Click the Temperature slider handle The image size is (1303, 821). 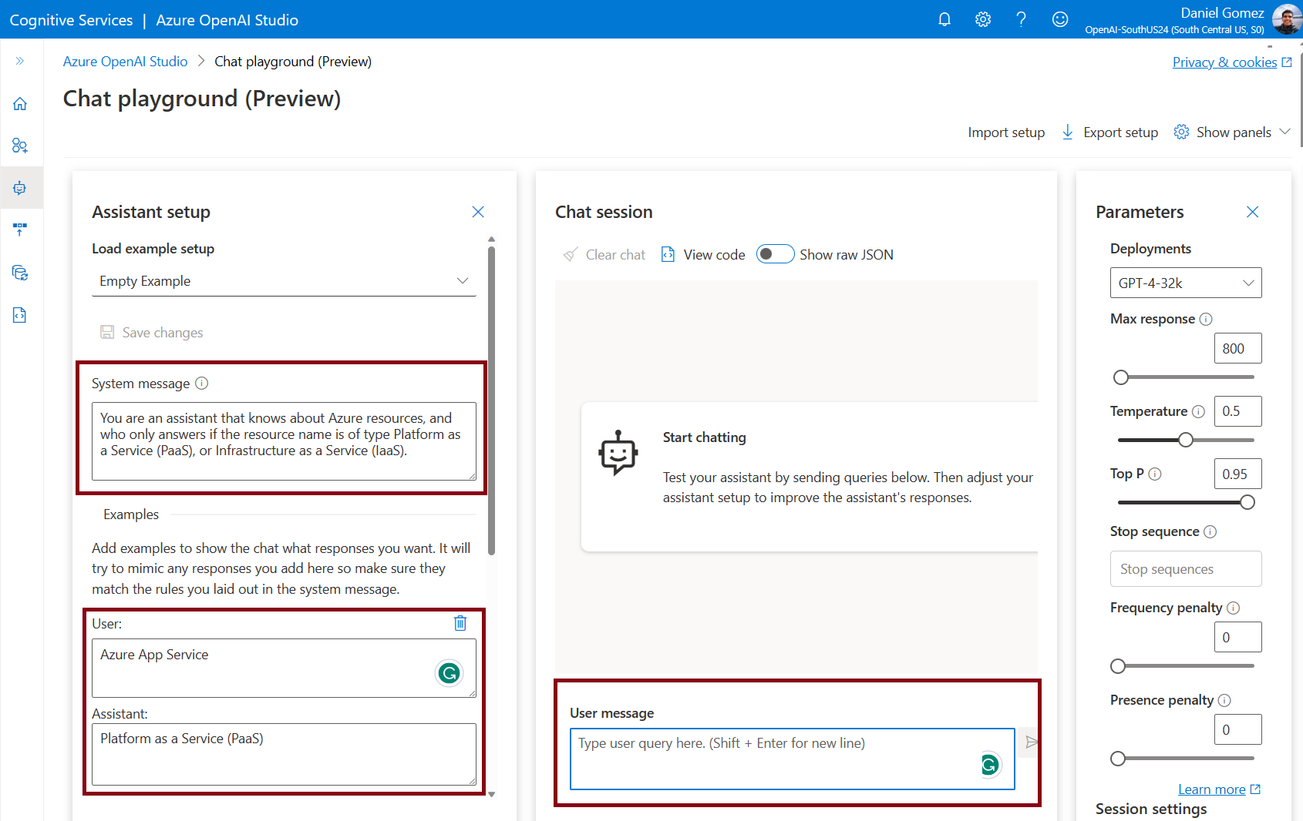(1186, 440)
